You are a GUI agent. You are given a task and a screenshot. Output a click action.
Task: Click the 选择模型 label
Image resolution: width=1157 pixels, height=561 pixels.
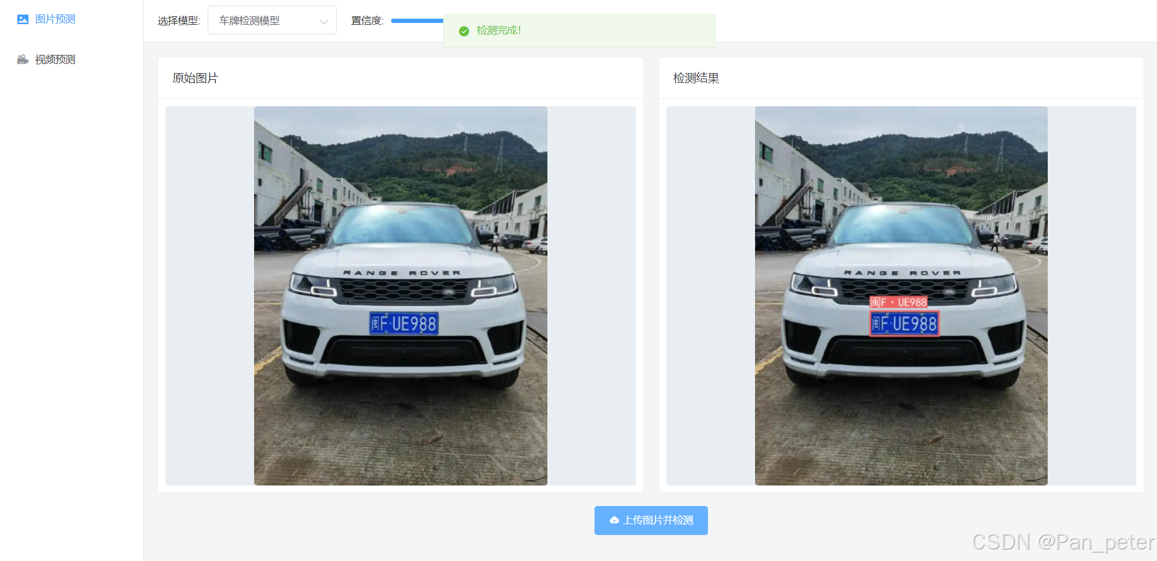click(x=179, y=21)
